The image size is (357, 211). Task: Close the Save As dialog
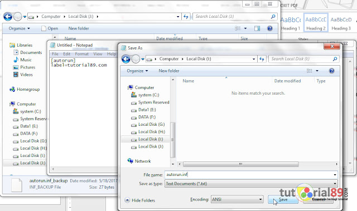(x=332, y=46)
